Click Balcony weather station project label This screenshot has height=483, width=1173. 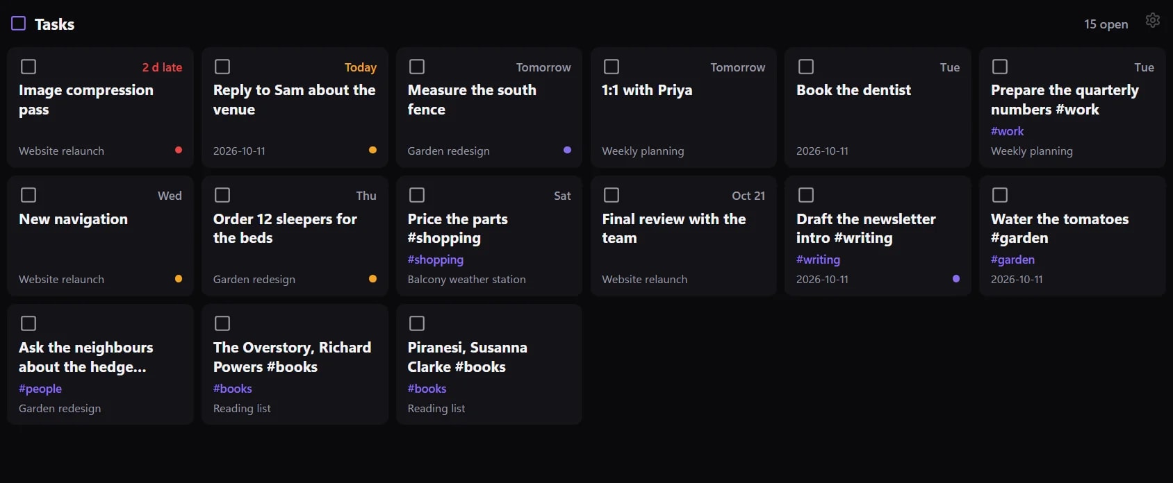(x=466, y=279)
